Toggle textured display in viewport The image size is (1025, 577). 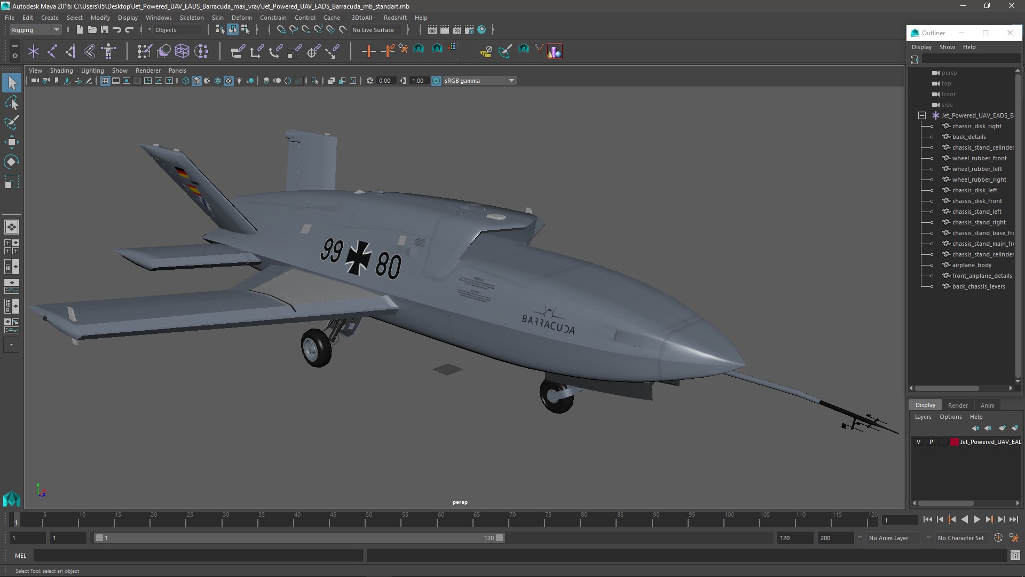click(x=228, y=81)
